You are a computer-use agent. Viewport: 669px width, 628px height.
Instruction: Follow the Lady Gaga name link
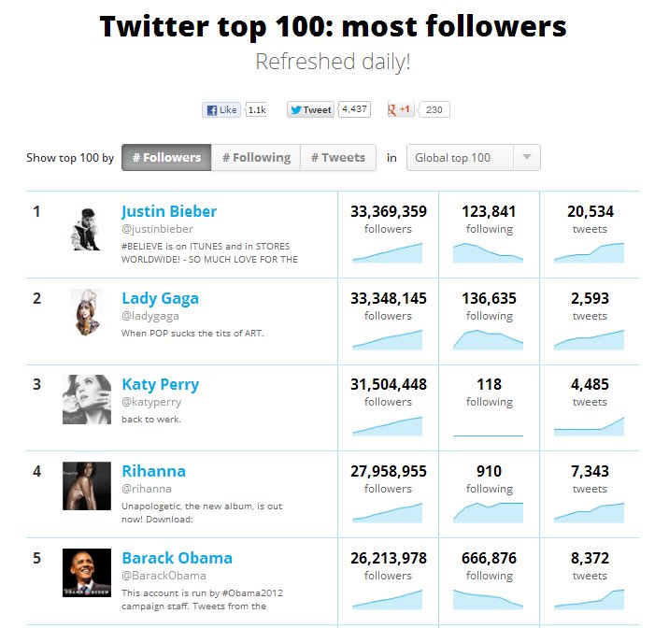coord(160,298)
